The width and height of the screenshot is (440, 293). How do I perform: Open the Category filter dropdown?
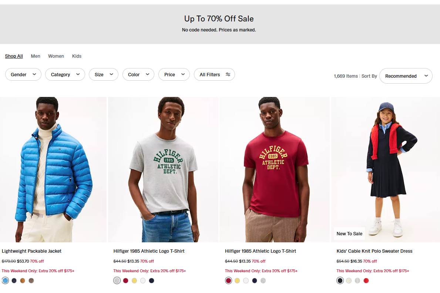tap(65, 74)
